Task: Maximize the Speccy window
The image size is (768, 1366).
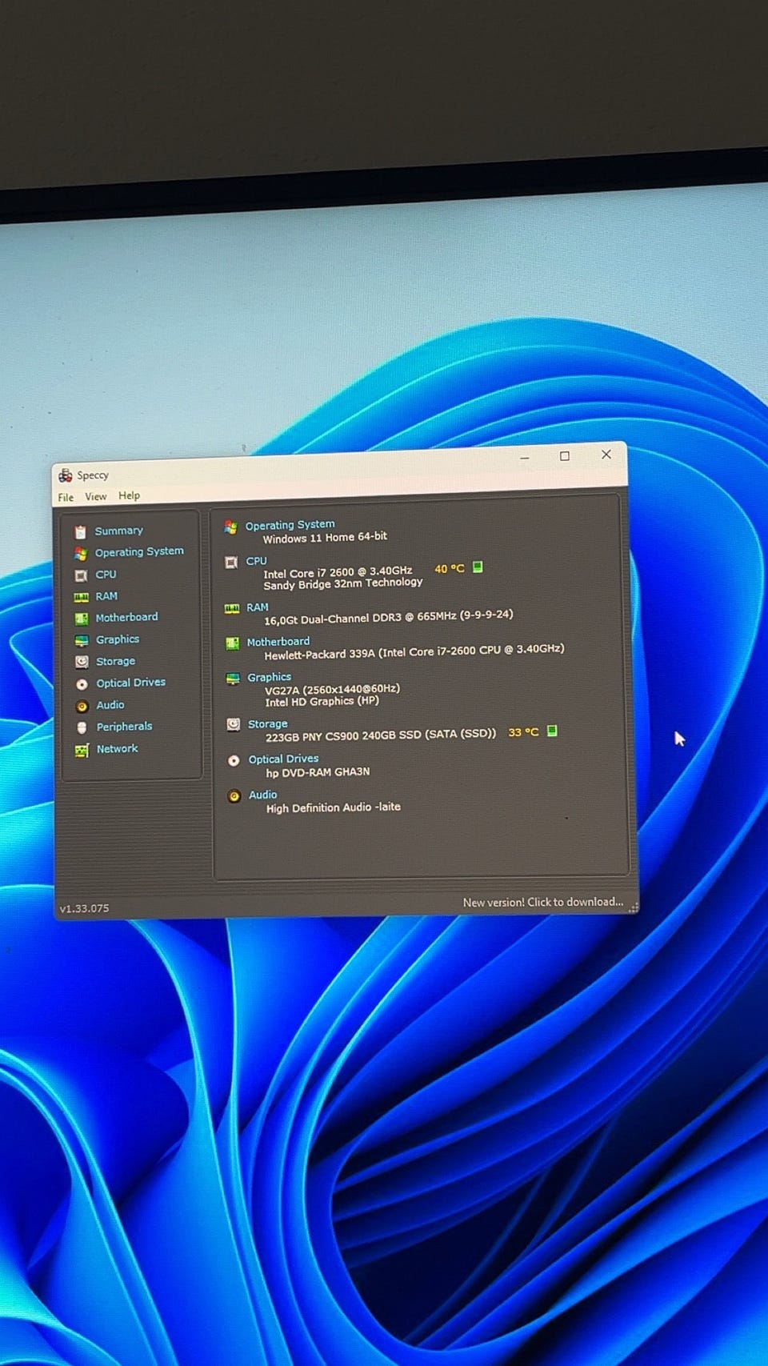Action: coord(565,456)
